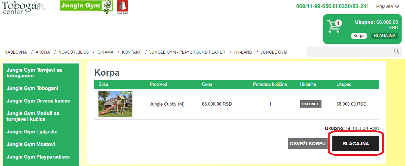Open the Toboga centar logo homepage
Image resolution: width=405 pixels, height=166 pixels.
click(x=24, y=7)
